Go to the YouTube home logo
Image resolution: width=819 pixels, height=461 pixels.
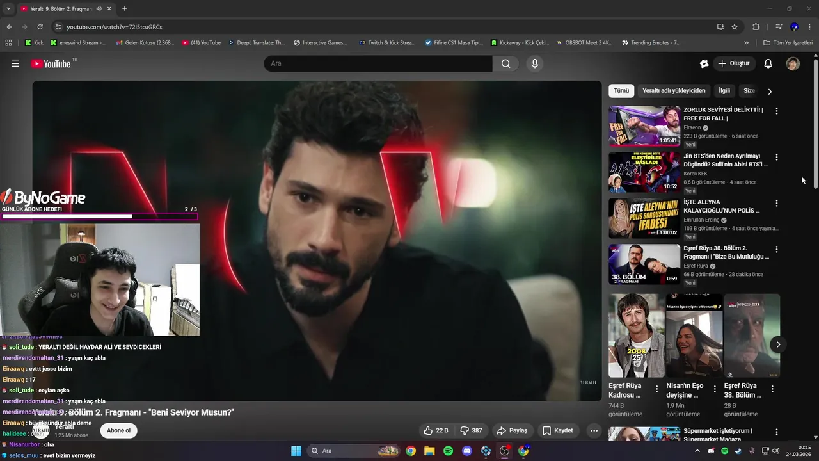(51, 63)
